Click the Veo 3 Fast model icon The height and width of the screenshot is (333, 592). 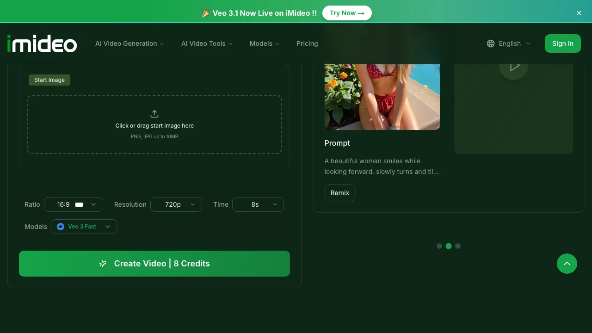tap(61, 227)
